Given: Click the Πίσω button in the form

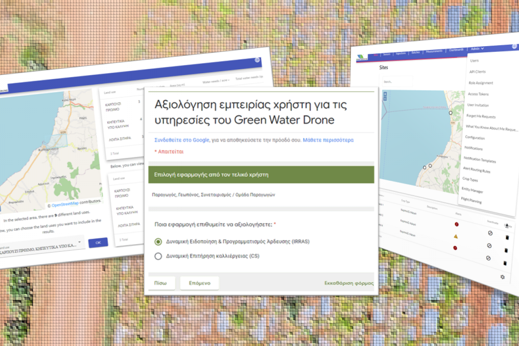Looking at the screenshot, I should [160, 283].
